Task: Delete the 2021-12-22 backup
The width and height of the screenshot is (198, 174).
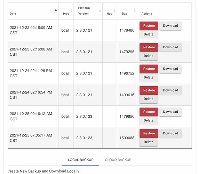Action: 149,34
